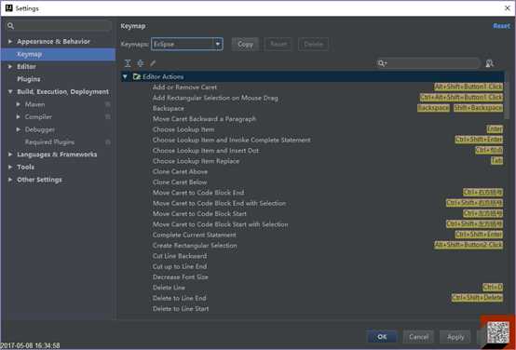
Task: Click the Delete keymap button
Action: (x=313, y=44)
